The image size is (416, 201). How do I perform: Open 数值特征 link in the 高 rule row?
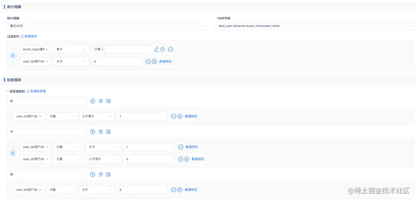191,189
